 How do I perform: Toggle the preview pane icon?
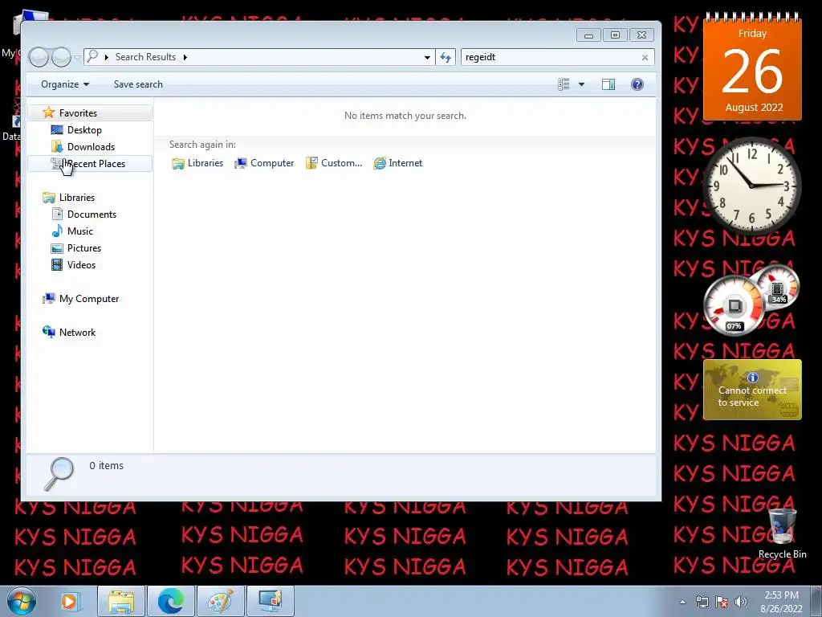click(608, 84)
